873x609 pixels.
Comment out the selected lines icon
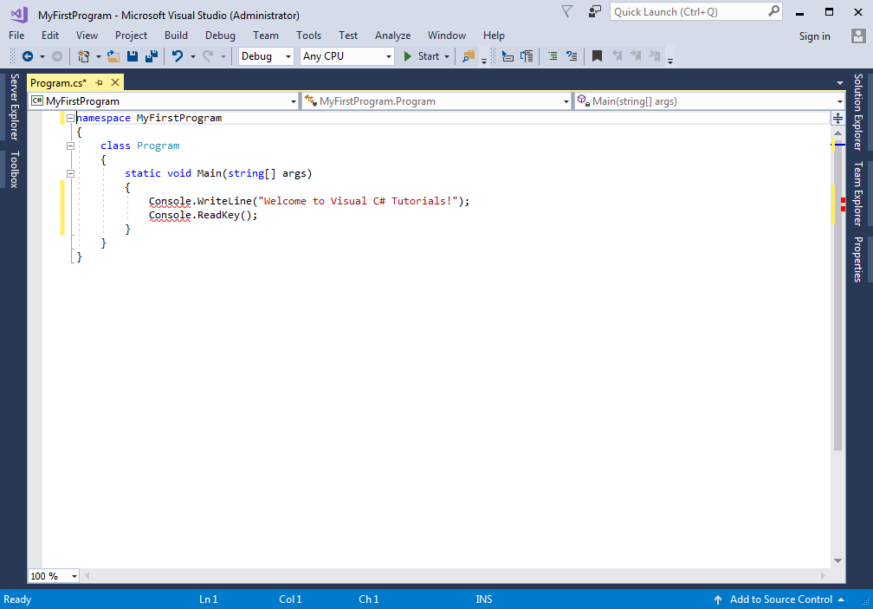click(x=553, y=56)
